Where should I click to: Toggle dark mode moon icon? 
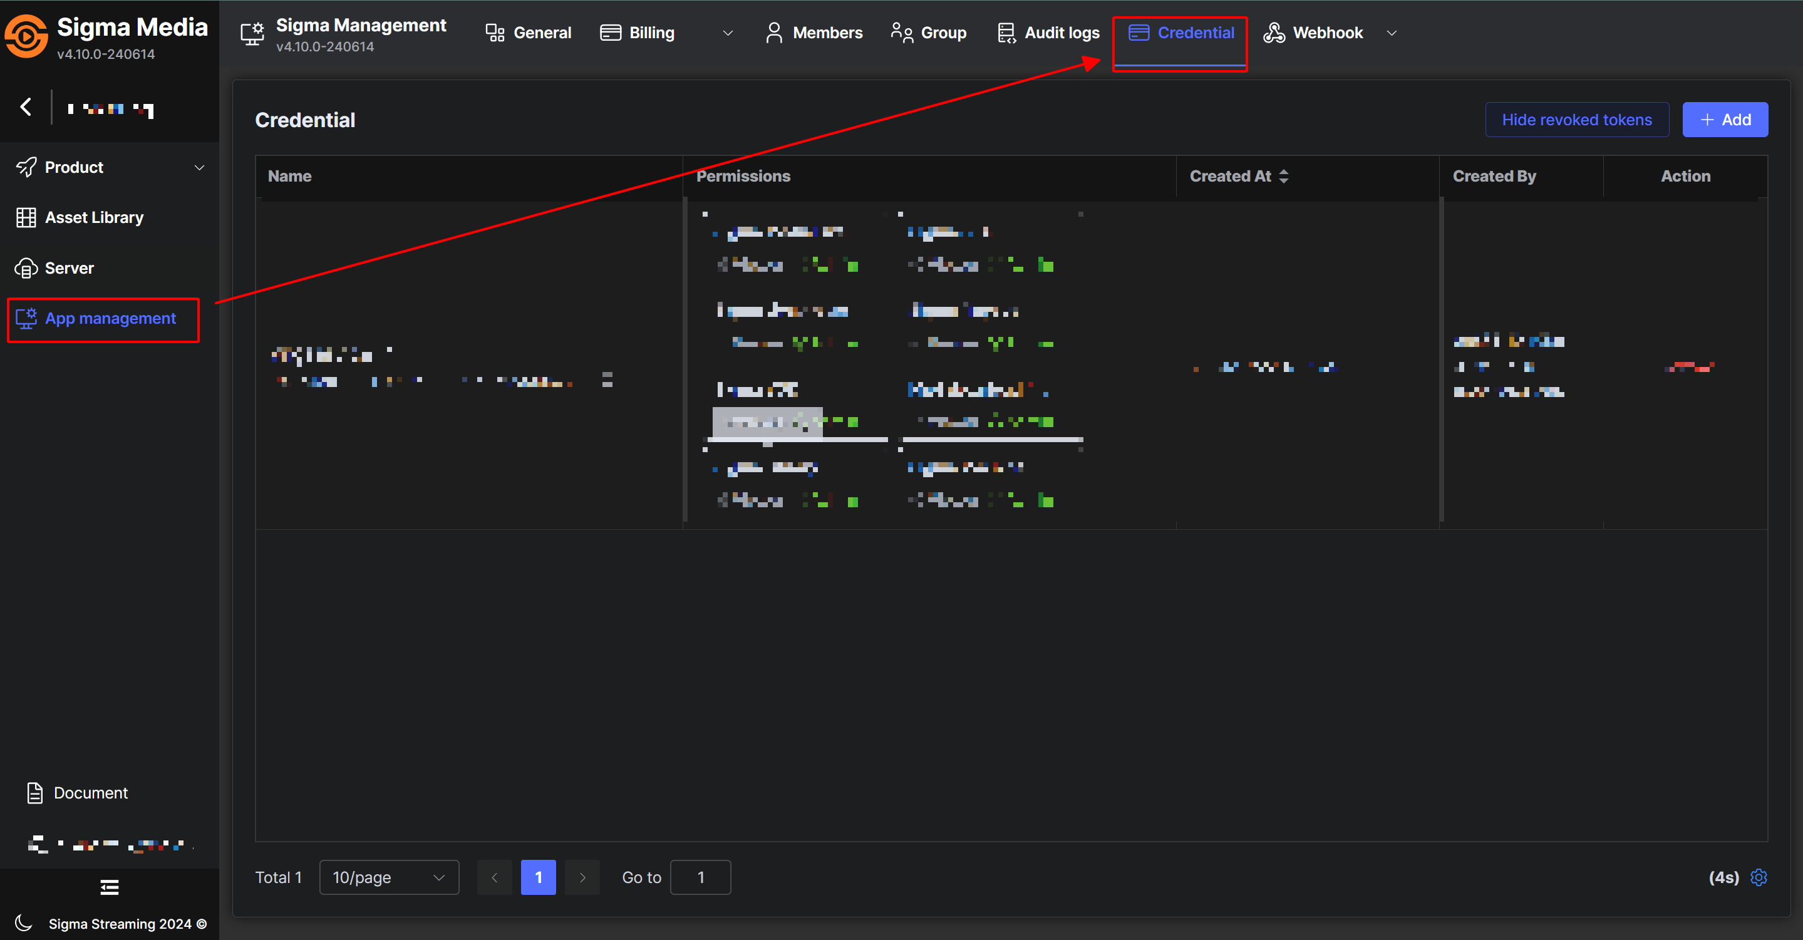click(23, 922)
